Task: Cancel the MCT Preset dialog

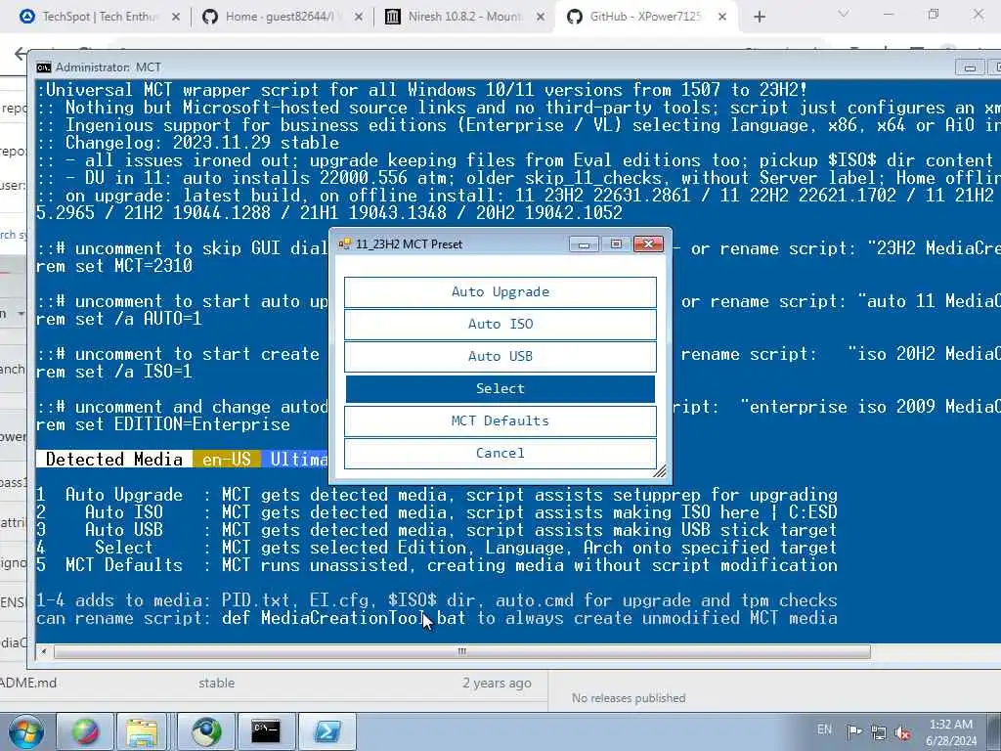Action: pyautogui.click(x=500, y=453)
